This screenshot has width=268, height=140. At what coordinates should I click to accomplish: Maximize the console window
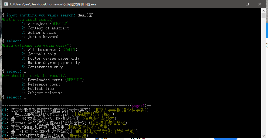(247, 4)
